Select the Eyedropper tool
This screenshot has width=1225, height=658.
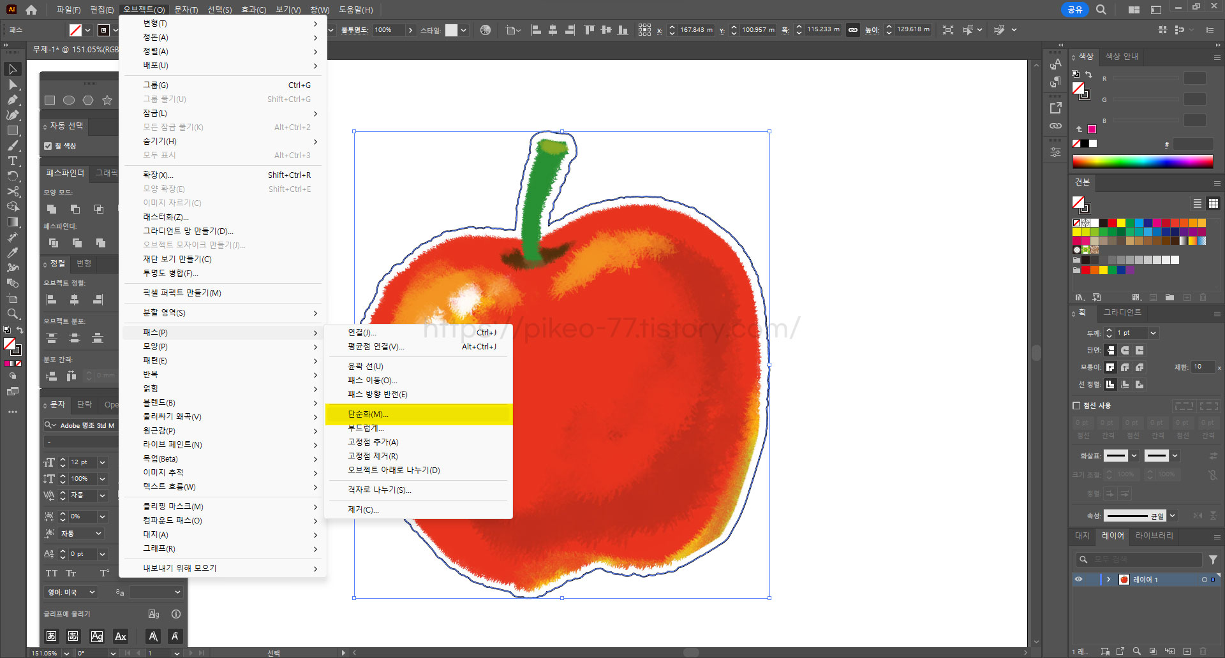[12, 252]
